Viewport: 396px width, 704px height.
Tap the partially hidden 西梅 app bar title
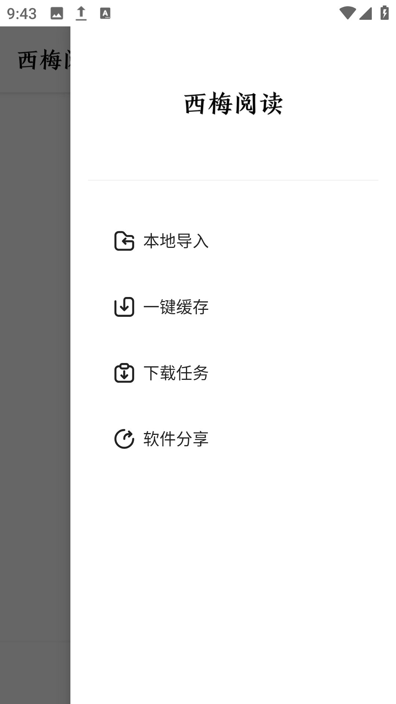tap(44, 60)
